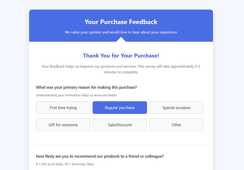Click the Understanding your motivation helper text
This screenshot has width=244, height=170.
(x=77, y=95)
